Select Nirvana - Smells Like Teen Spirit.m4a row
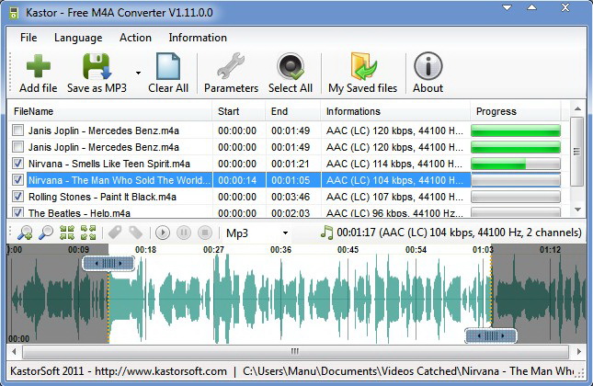The image size is (593, 386). click(x=284, y=164)
